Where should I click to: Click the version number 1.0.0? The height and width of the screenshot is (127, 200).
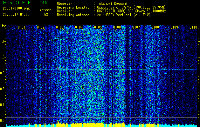point(43,3)
